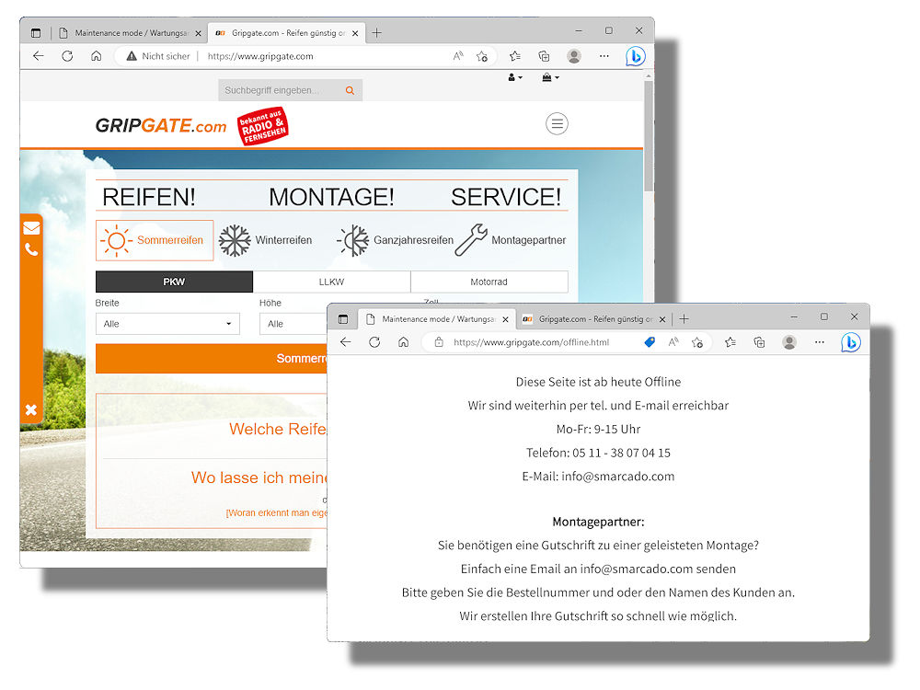920x690 pixels.
Task: Go back in the front offline.html window
Action: [x=346, y=342]
